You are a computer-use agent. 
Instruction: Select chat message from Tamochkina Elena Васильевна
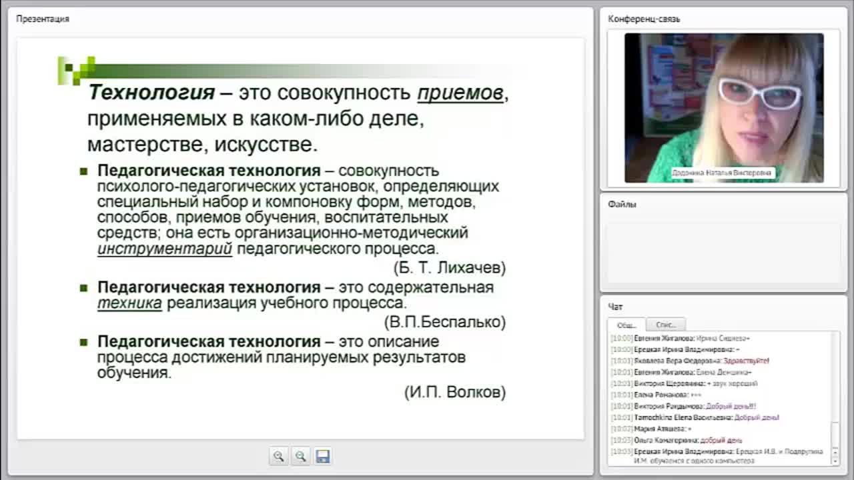point(695,417)
